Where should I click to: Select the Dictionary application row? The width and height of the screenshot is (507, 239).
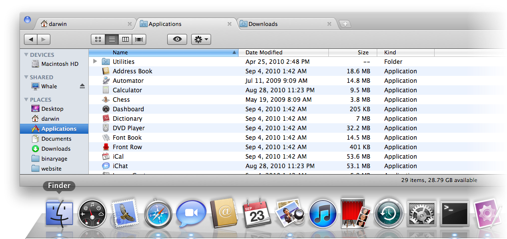(297, 118)
